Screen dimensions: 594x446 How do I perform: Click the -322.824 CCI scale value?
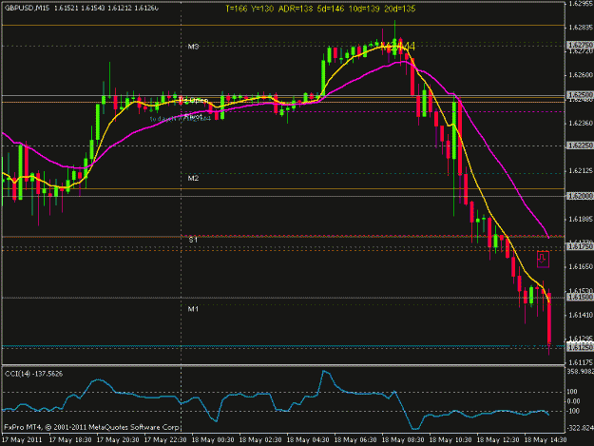click(x=580, y=428)
